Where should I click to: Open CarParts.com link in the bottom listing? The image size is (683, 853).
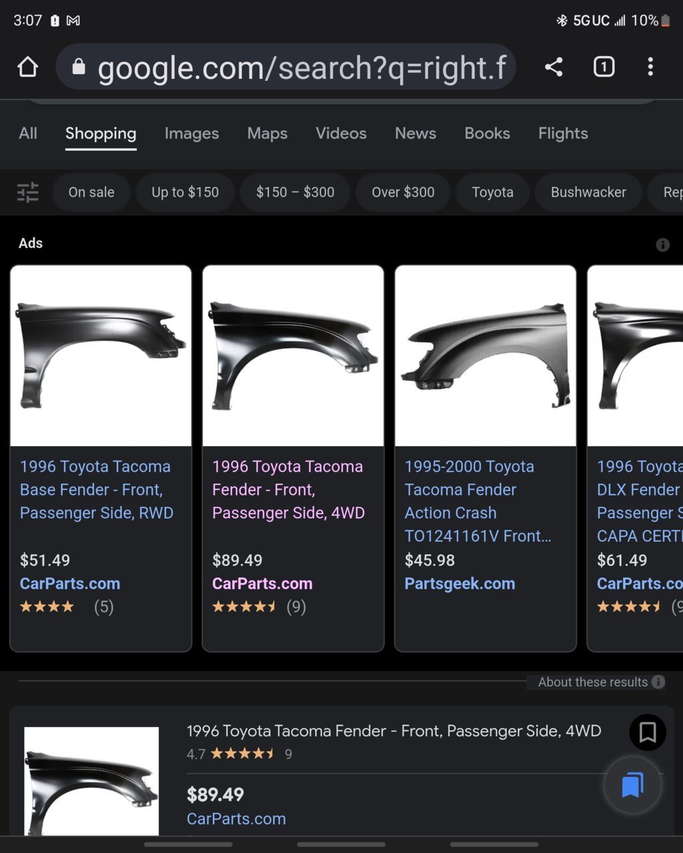tap(236, 819)
